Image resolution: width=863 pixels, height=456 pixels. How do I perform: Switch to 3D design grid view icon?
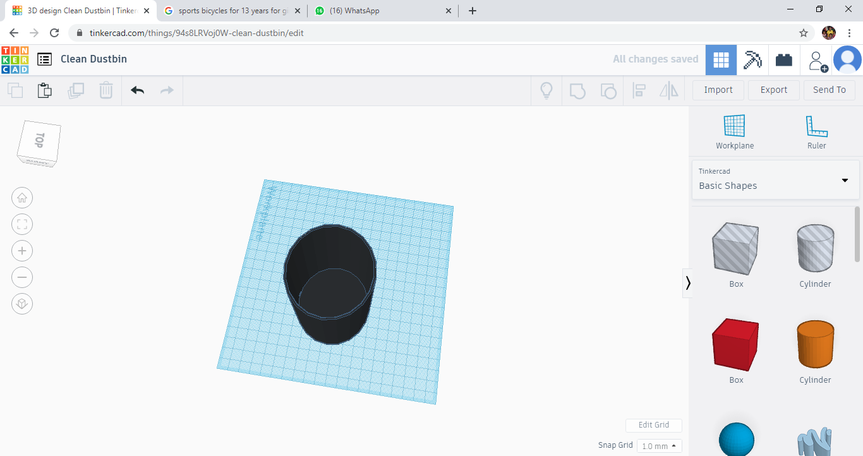coord(721,60)
